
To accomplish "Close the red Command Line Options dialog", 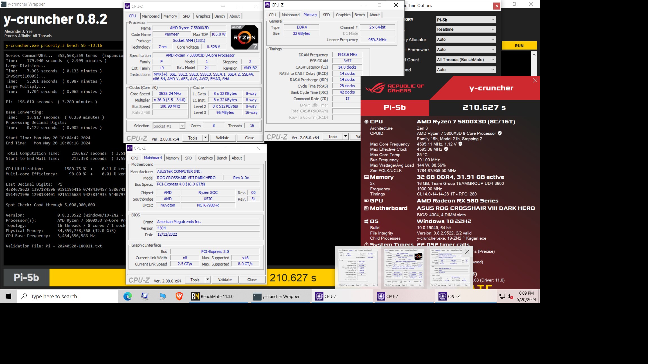I will point(497,6).
